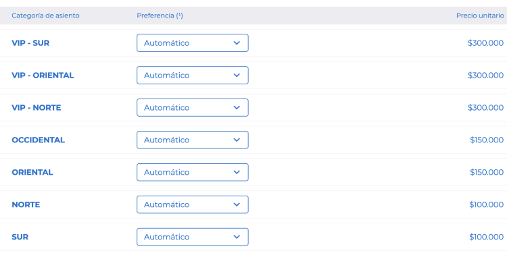Open the VIP - ORIENTAL preference dropdown
Viewport: 507px width, 253px height.
[193, 75]
